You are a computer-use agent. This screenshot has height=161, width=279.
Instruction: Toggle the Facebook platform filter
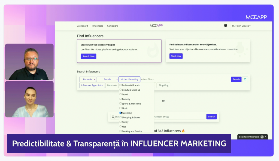[112, 85]
